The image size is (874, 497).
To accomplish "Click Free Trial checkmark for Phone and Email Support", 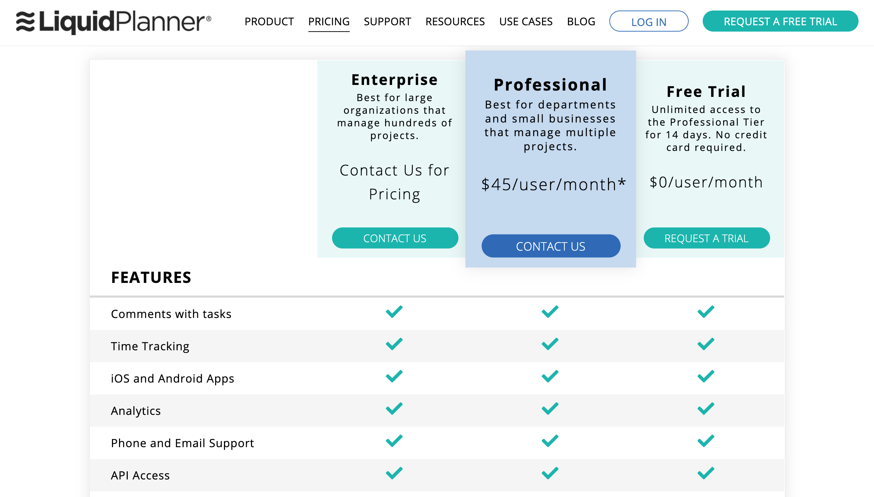I will (706, 441).
